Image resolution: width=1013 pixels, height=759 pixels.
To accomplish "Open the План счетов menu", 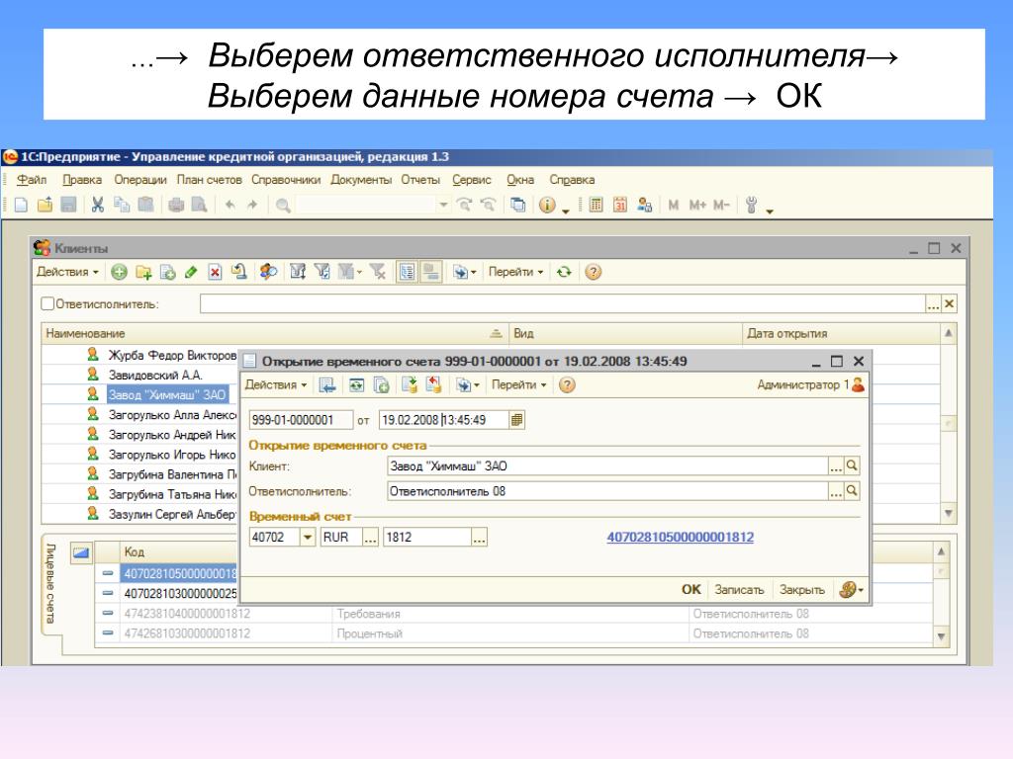I will 210,180.
